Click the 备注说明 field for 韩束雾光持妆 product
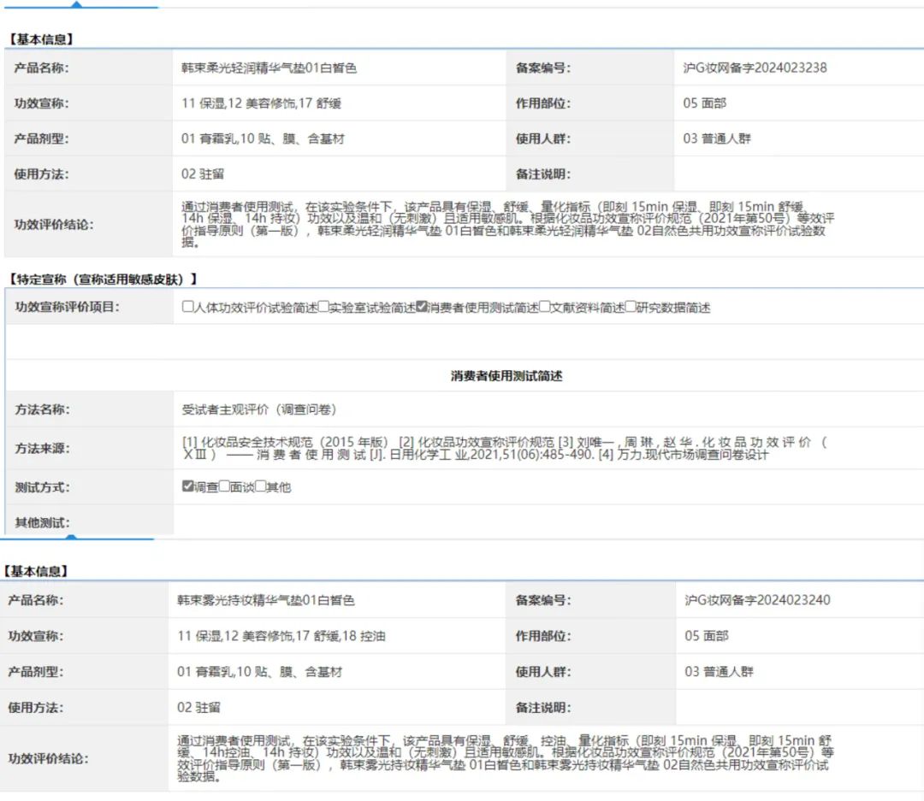 (x=799, y=708)
